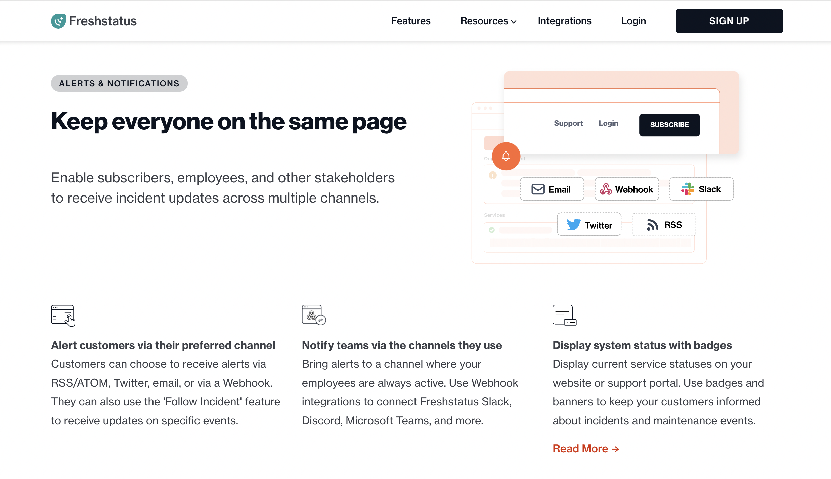831x479 pixels.
Task: Click the SIGN UP button
Action: pos(729,20)
